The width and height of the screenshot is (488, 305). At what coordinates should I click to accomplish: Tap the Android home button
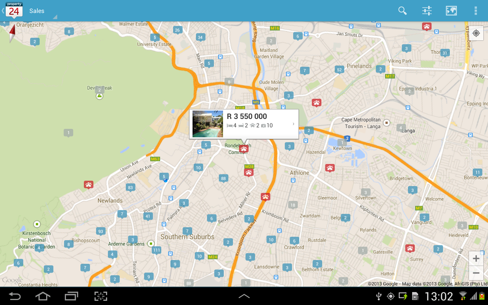pos(43,296)
